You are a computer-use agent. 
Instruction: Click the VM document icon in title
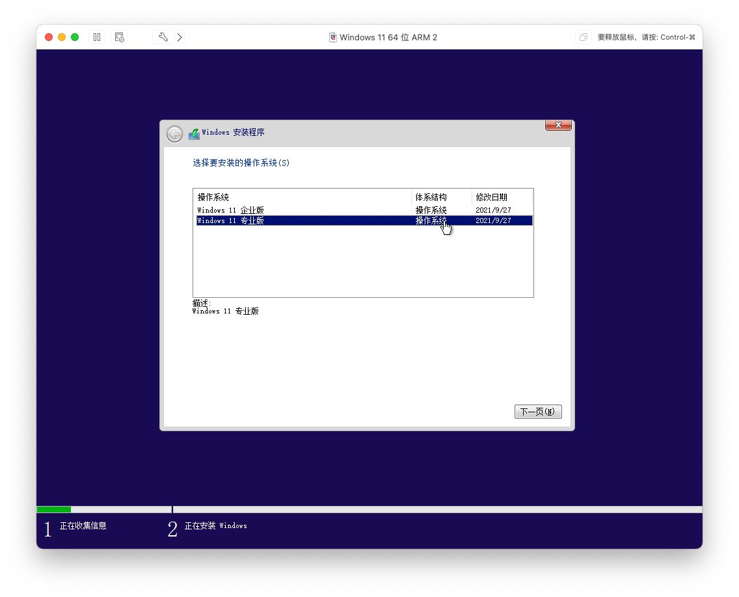pyautogui.click(x=332, y=37)
